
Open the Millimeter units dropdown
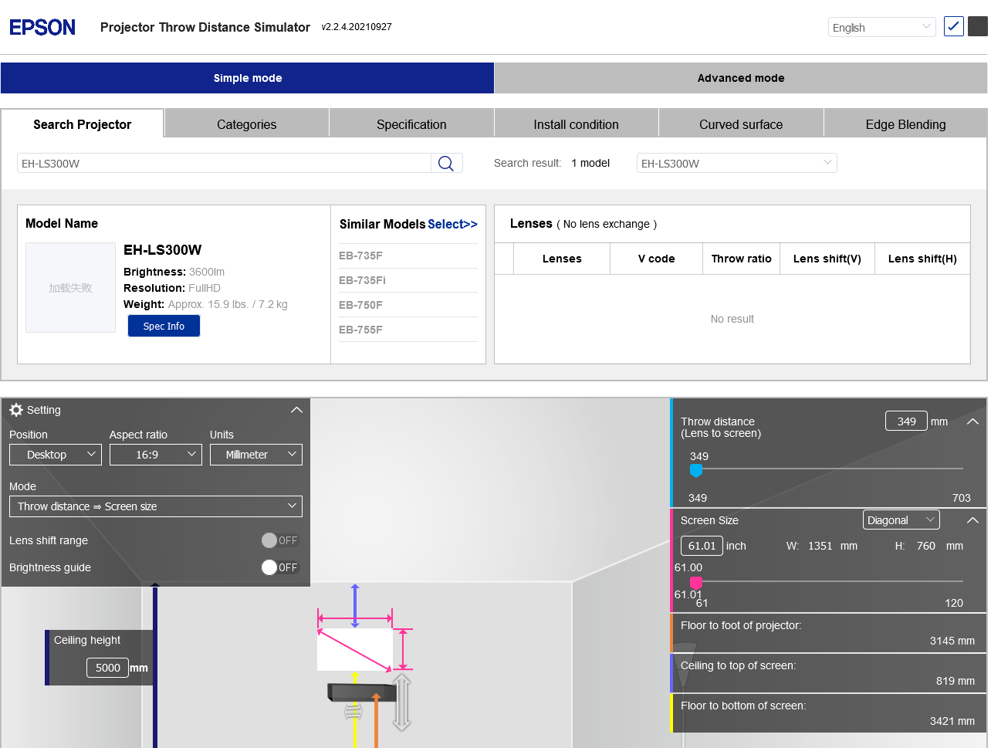pyautogui.click(x=256, y=455)
